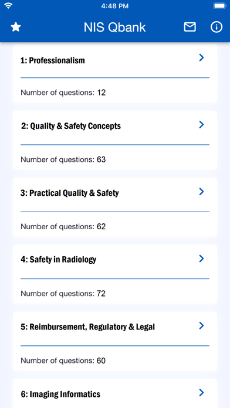Open the mail envelope icon
The height and width of the screenshot is (408, 230).
pyautogui.click(x=190, y=27)
